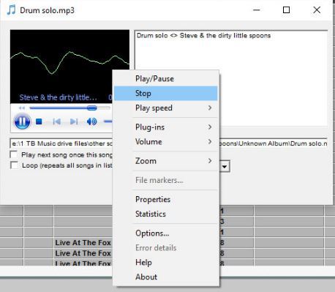Enable 'Play next song once this song' checkbox
The height and width of the screenshot is (292, 335).
pos(14,154)
